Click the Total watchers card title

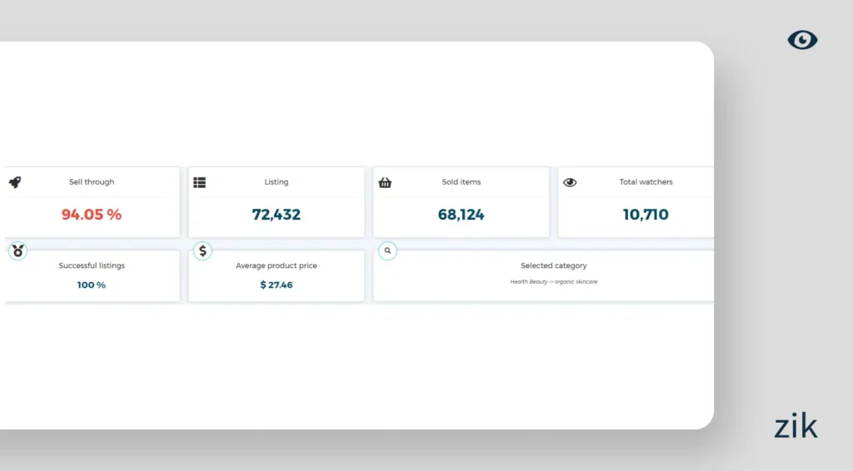[646, 181]
